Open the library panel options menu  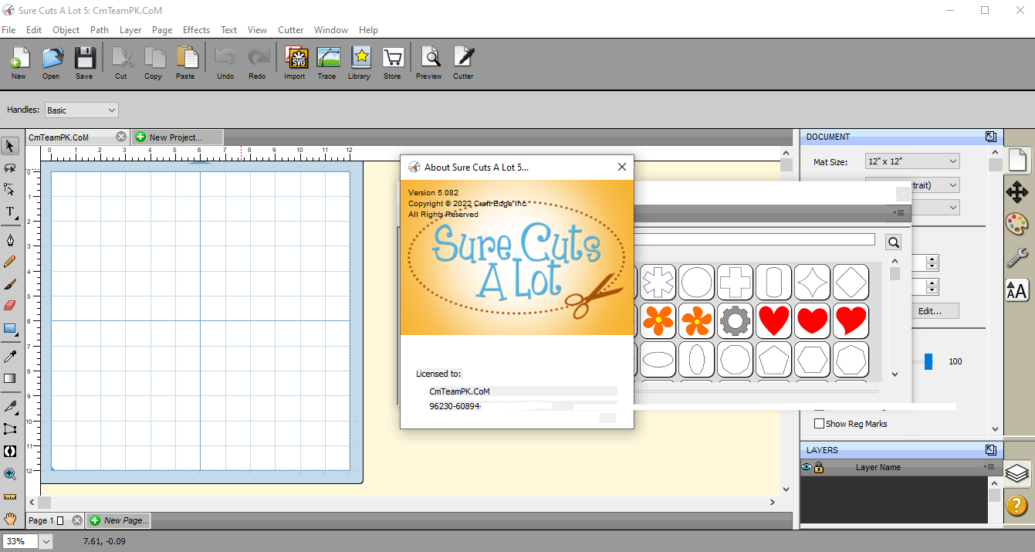pos(899,212)
